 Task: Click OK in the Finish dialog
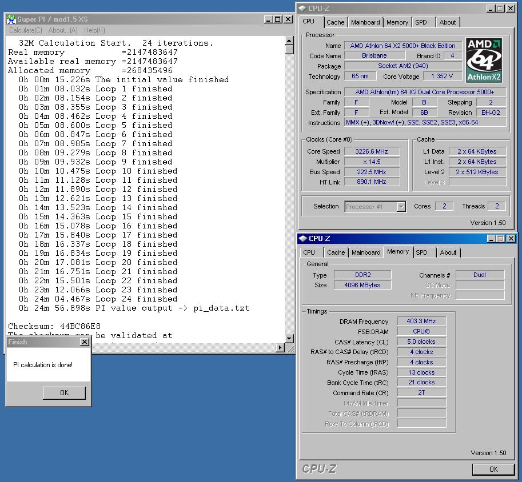(x=64, y=393)
